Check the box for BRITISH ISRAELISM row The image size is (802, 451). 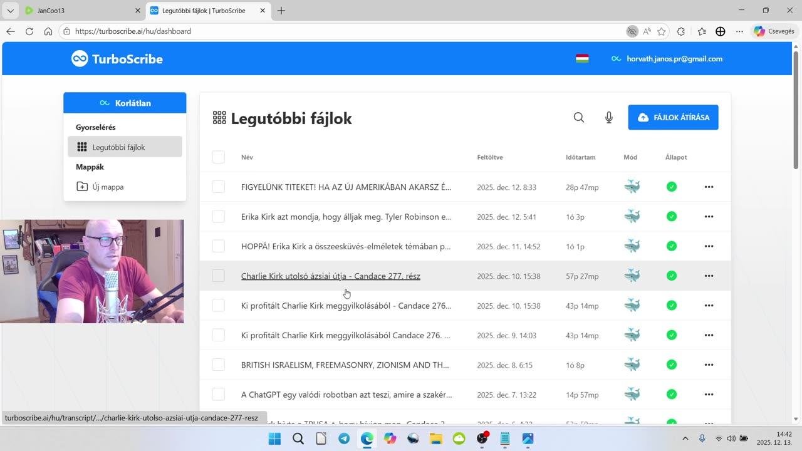[218, 365]
